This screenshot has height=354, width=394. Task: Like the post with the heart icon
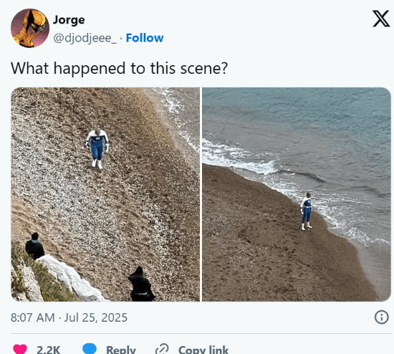[x=20, y=349]
